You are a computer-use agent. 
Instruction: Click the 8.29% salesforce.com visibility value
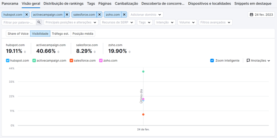pyautogui.click(x=84, y=51)
